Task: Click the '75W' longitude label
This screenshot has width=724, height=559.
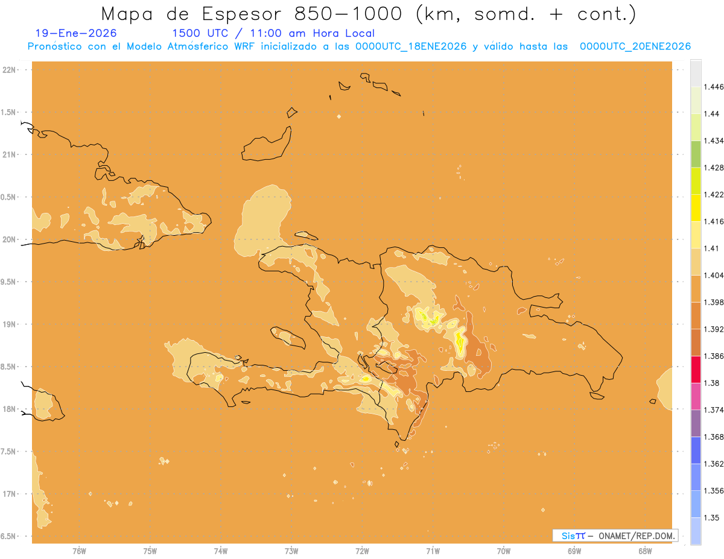Action: 150,551
